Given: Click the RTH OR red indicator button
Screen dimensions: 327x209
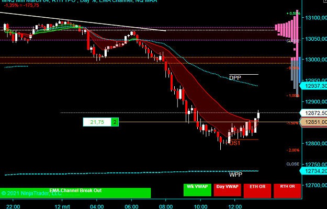Looking at the screenshot, I should point(287,191).
